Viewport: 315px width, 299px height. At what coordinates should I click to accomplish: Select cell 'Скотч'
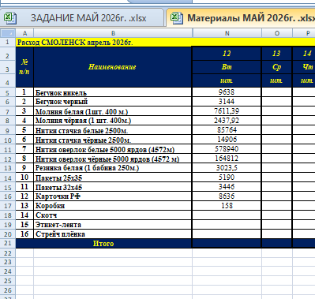pyautogui.click(x=113, y=215)
